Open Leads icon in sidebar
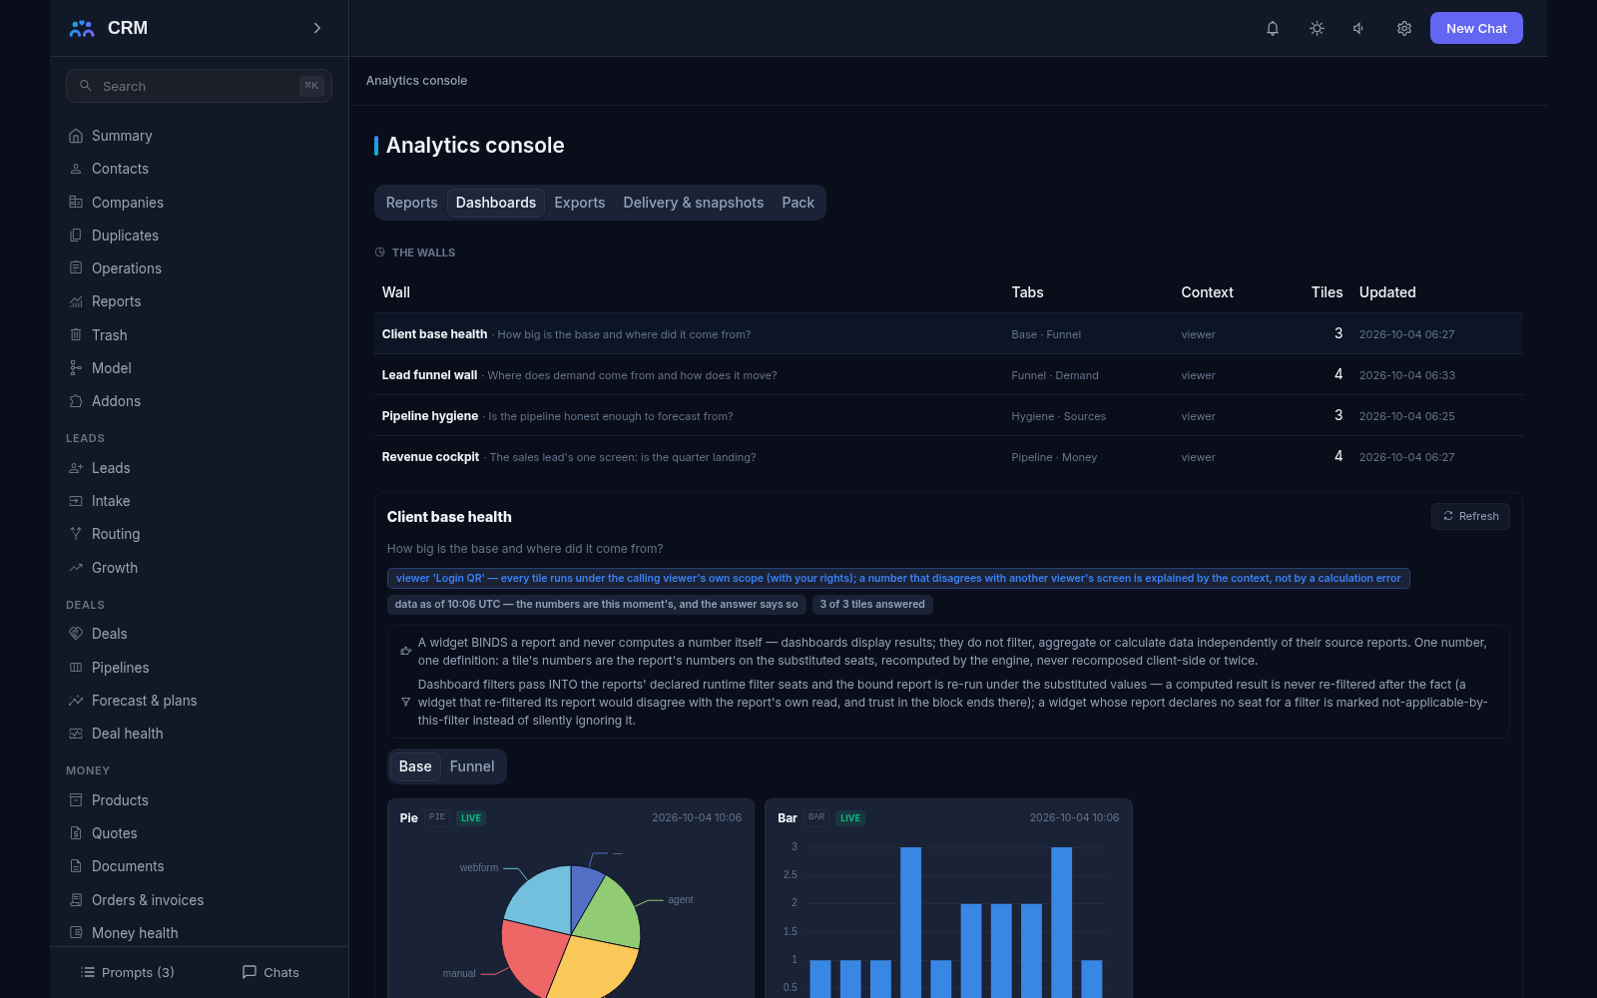1597x998 pixels. coord(76,468)
